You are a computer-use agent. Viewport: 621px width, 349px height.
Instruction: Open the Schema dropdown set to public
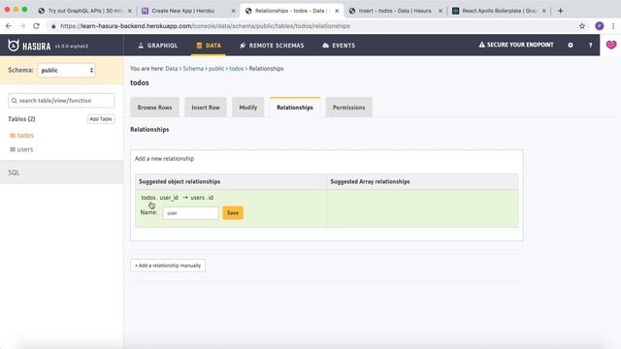pos(66,71)
